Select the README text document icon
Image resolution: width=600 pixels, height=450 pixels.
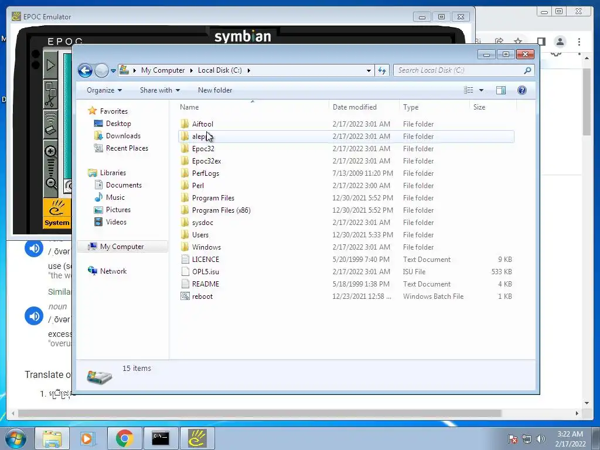(x=185, y=284)
